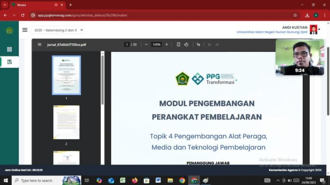Click the Type here to search box

(46, 180)
